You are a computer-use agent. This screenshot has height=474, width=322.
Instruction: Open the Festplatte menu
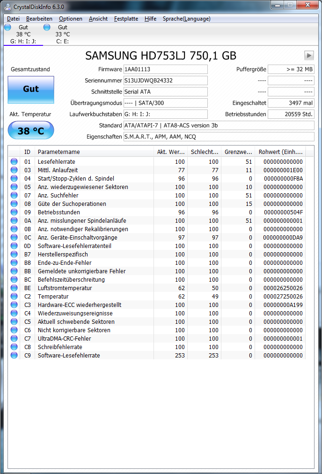point(126,19)
